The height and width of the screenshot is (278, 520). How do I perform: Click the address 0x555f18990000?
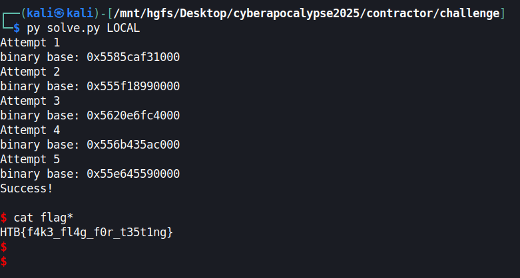pos(133,86)
